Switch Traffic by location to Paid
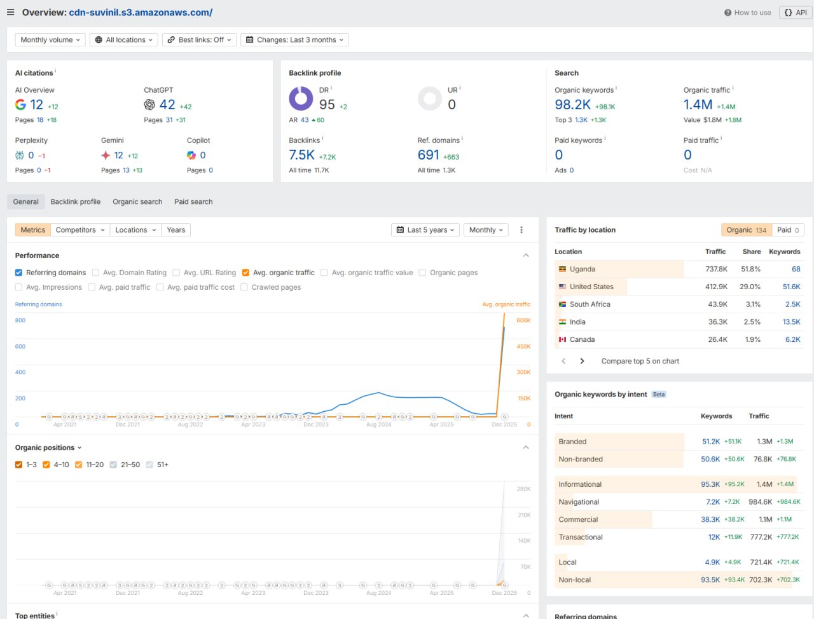The width and height of the screenshot is (814, 619). click(x=788, y=230)
